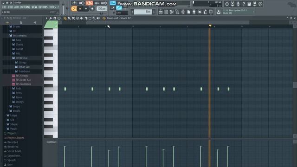Open the ADD menu
297x167 pixels.
coord(17,7)
